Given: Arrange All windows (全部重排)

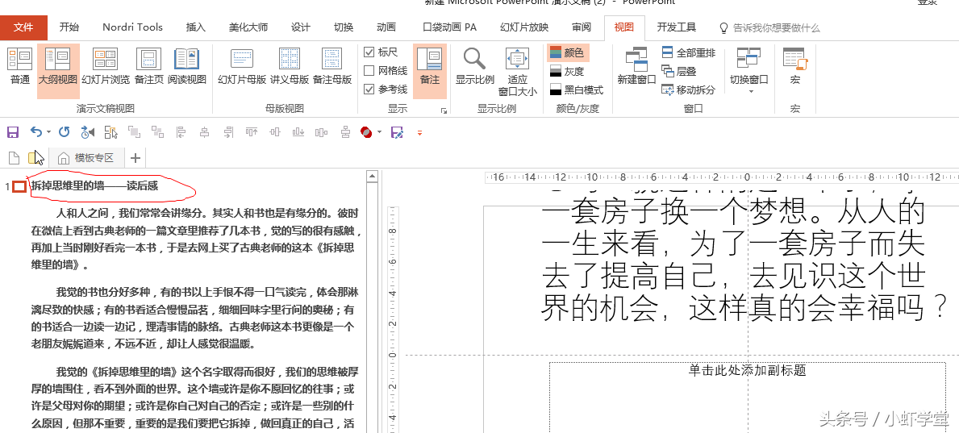Looking at the screenshot, I should pyautogui.click(x=689, y=53).
